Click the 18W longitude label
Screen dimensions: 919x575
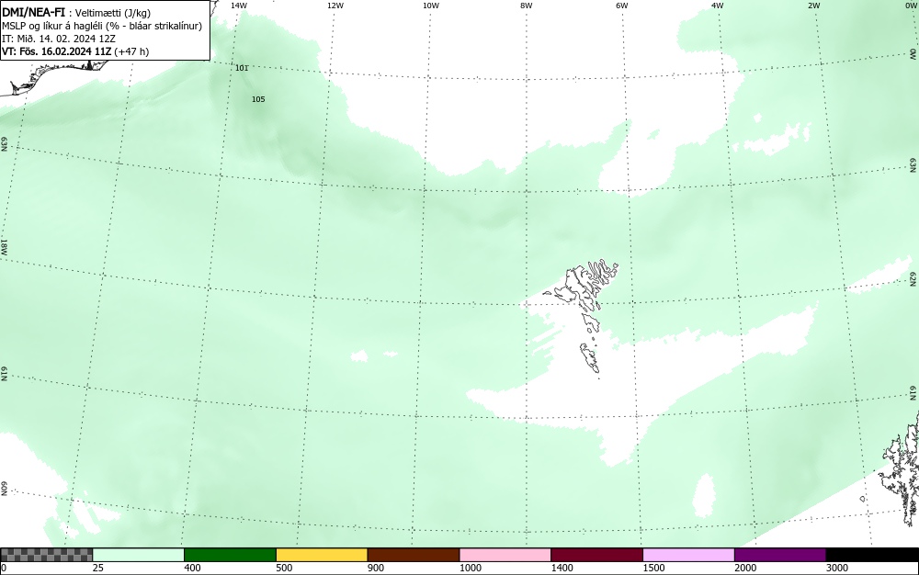pyautogui.click(x=4, y=246)
